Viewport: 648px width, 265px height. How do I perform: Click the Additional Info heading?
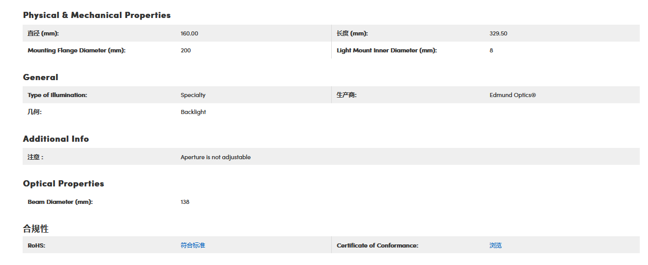click(56, 139)
